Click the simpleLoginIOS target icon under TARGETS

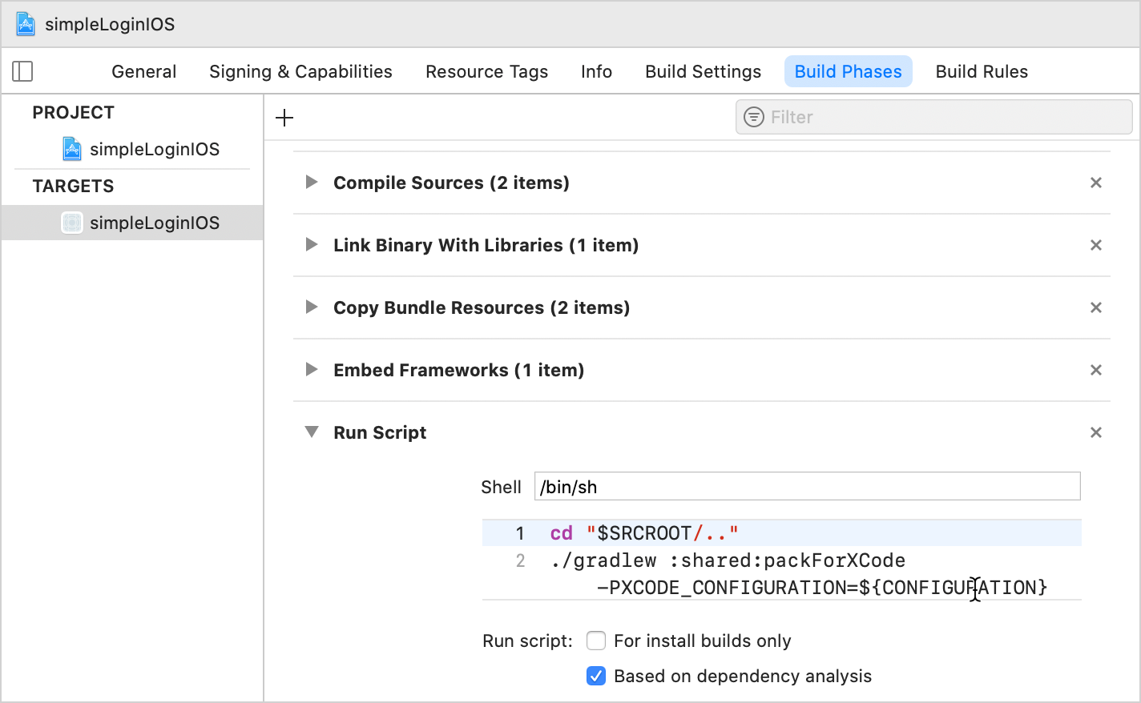72,223
